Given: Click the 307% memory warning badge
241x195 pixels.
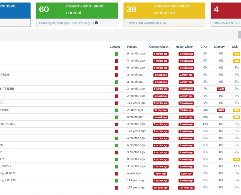Looking at the screenshot, I should tap(221, 110).
